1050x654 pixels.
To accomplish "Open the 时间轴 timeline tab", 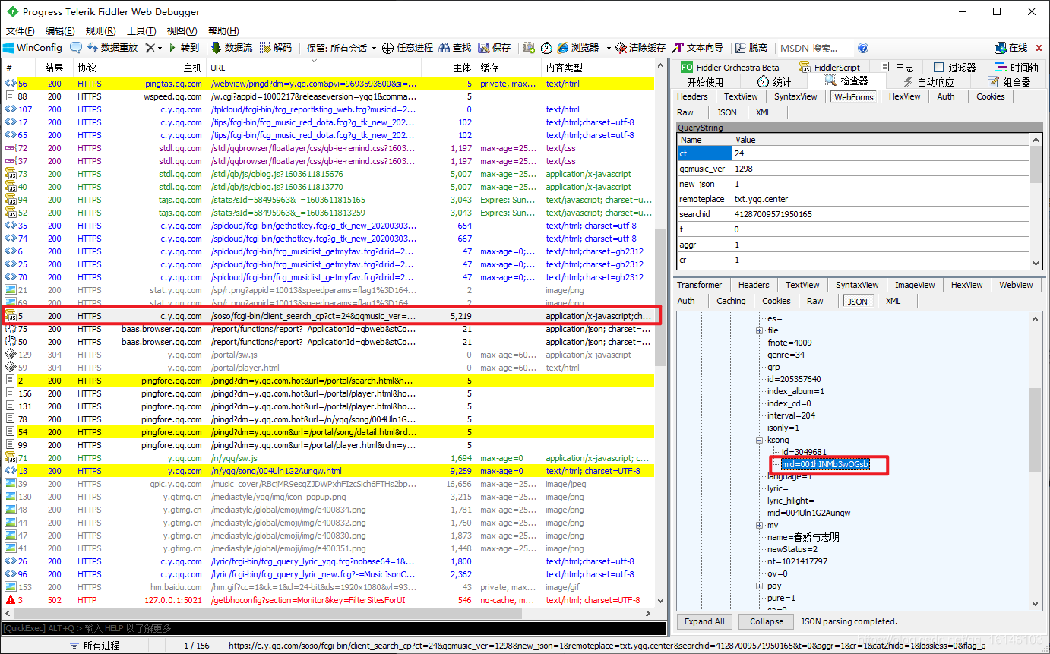I will pos(1016,68).
